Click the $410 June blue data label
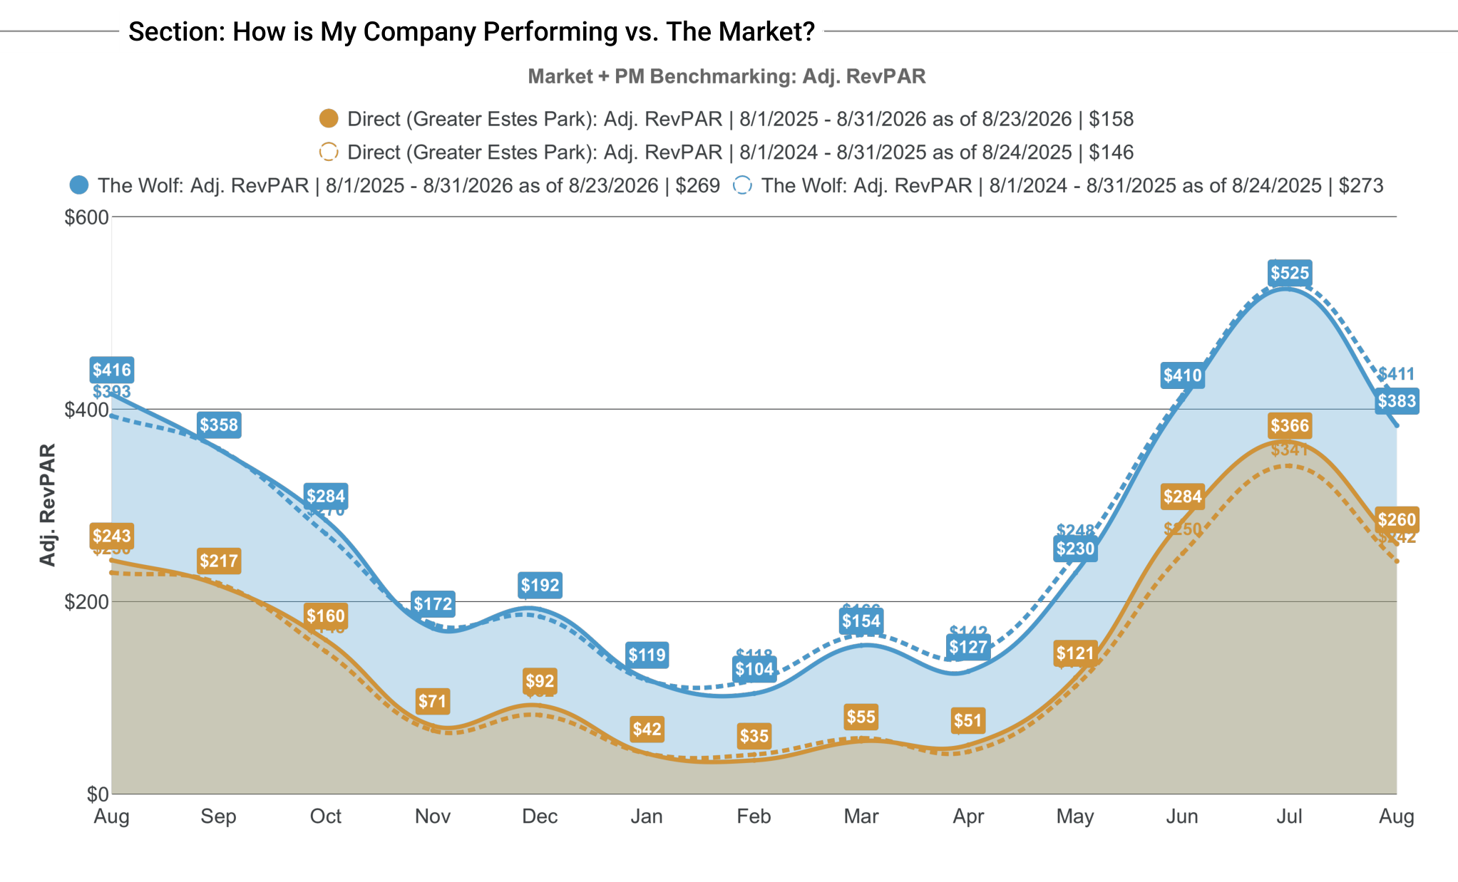Image resolution: width=1458 pixels, height=882 pixels. click(x=1183, y=375)
